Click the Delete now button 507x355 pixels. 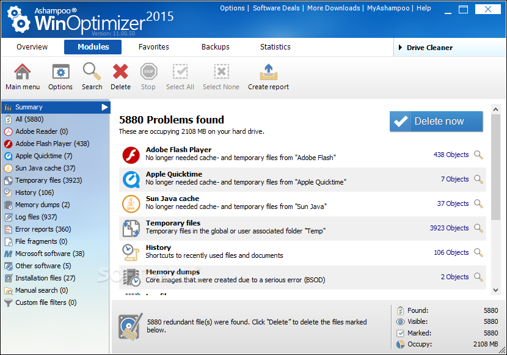tap(436, 121)
